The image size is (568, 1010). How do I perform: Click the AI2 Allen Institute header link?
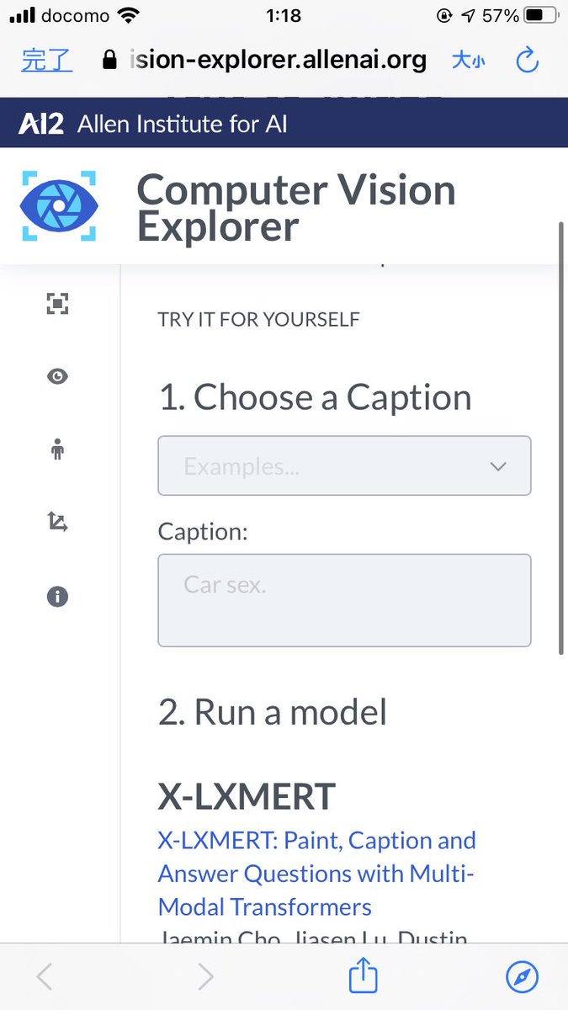[153, 125]
